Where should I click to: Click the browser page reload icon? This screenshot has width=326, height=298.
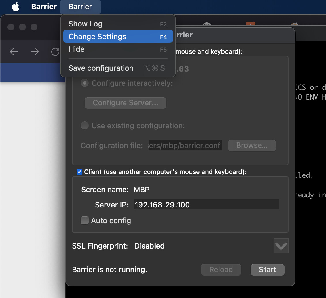click(x=55, y=51)
